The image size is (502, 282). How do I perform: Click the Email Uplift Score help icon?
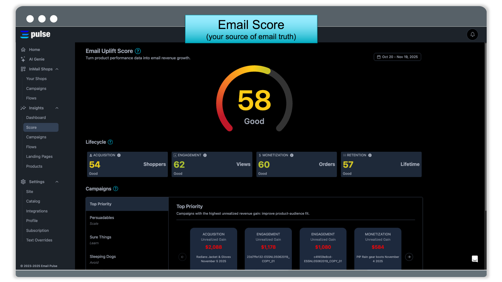point(138,51)
